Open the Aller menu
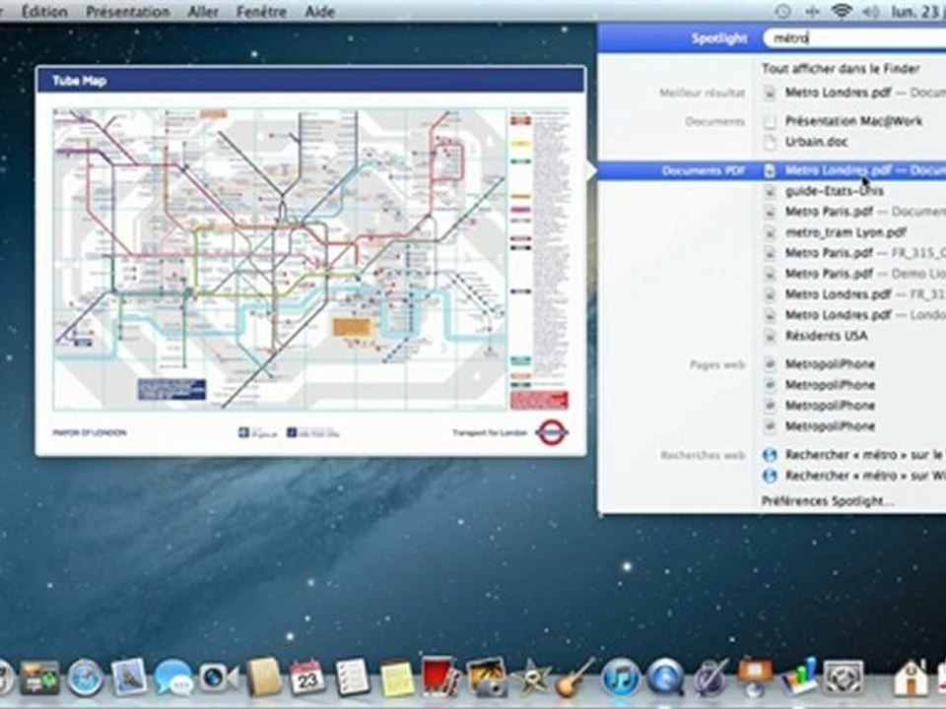Image resolution: width=946 pixels, height=709 pixels. pos(203,11)
